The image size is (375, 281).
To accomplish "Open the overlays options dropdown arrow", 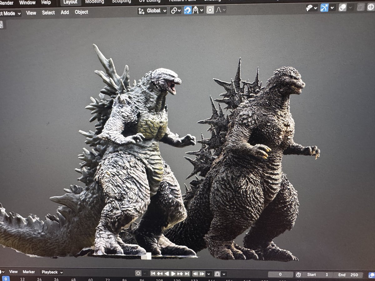I will pos(351,7).
